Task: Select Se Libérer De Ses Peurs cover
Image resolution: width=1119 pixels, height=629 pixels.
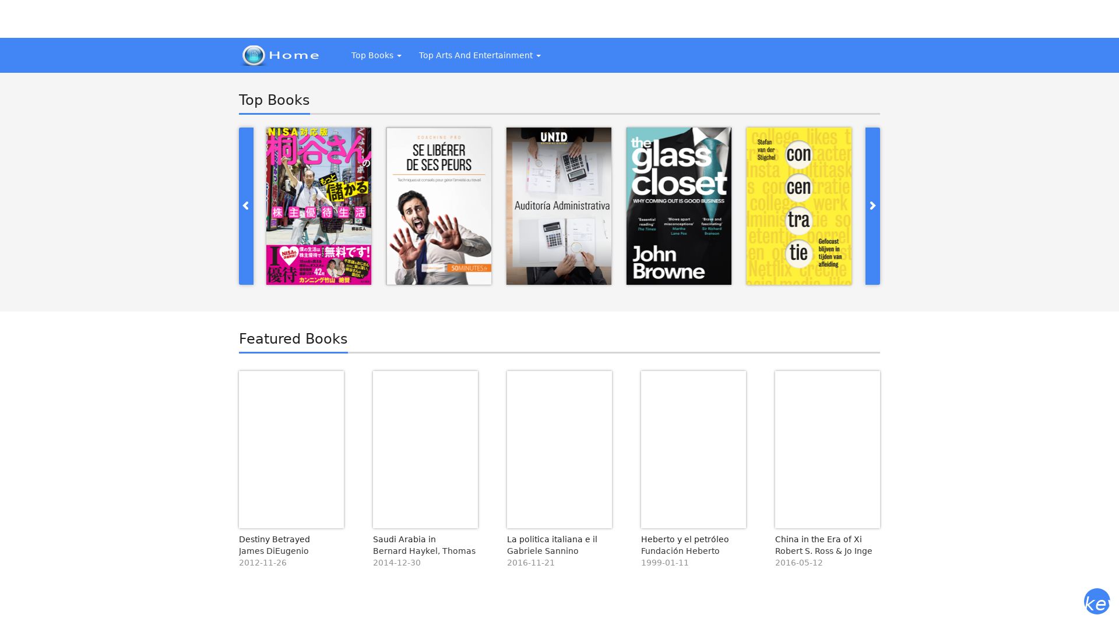Action: [x=439, y=206]
